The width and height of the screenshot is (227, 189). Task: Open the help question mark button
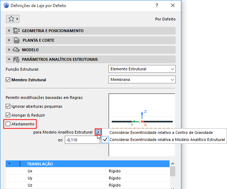(x=157, y=5)
